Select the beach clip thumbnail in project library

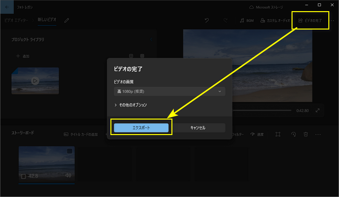point(35,81)
